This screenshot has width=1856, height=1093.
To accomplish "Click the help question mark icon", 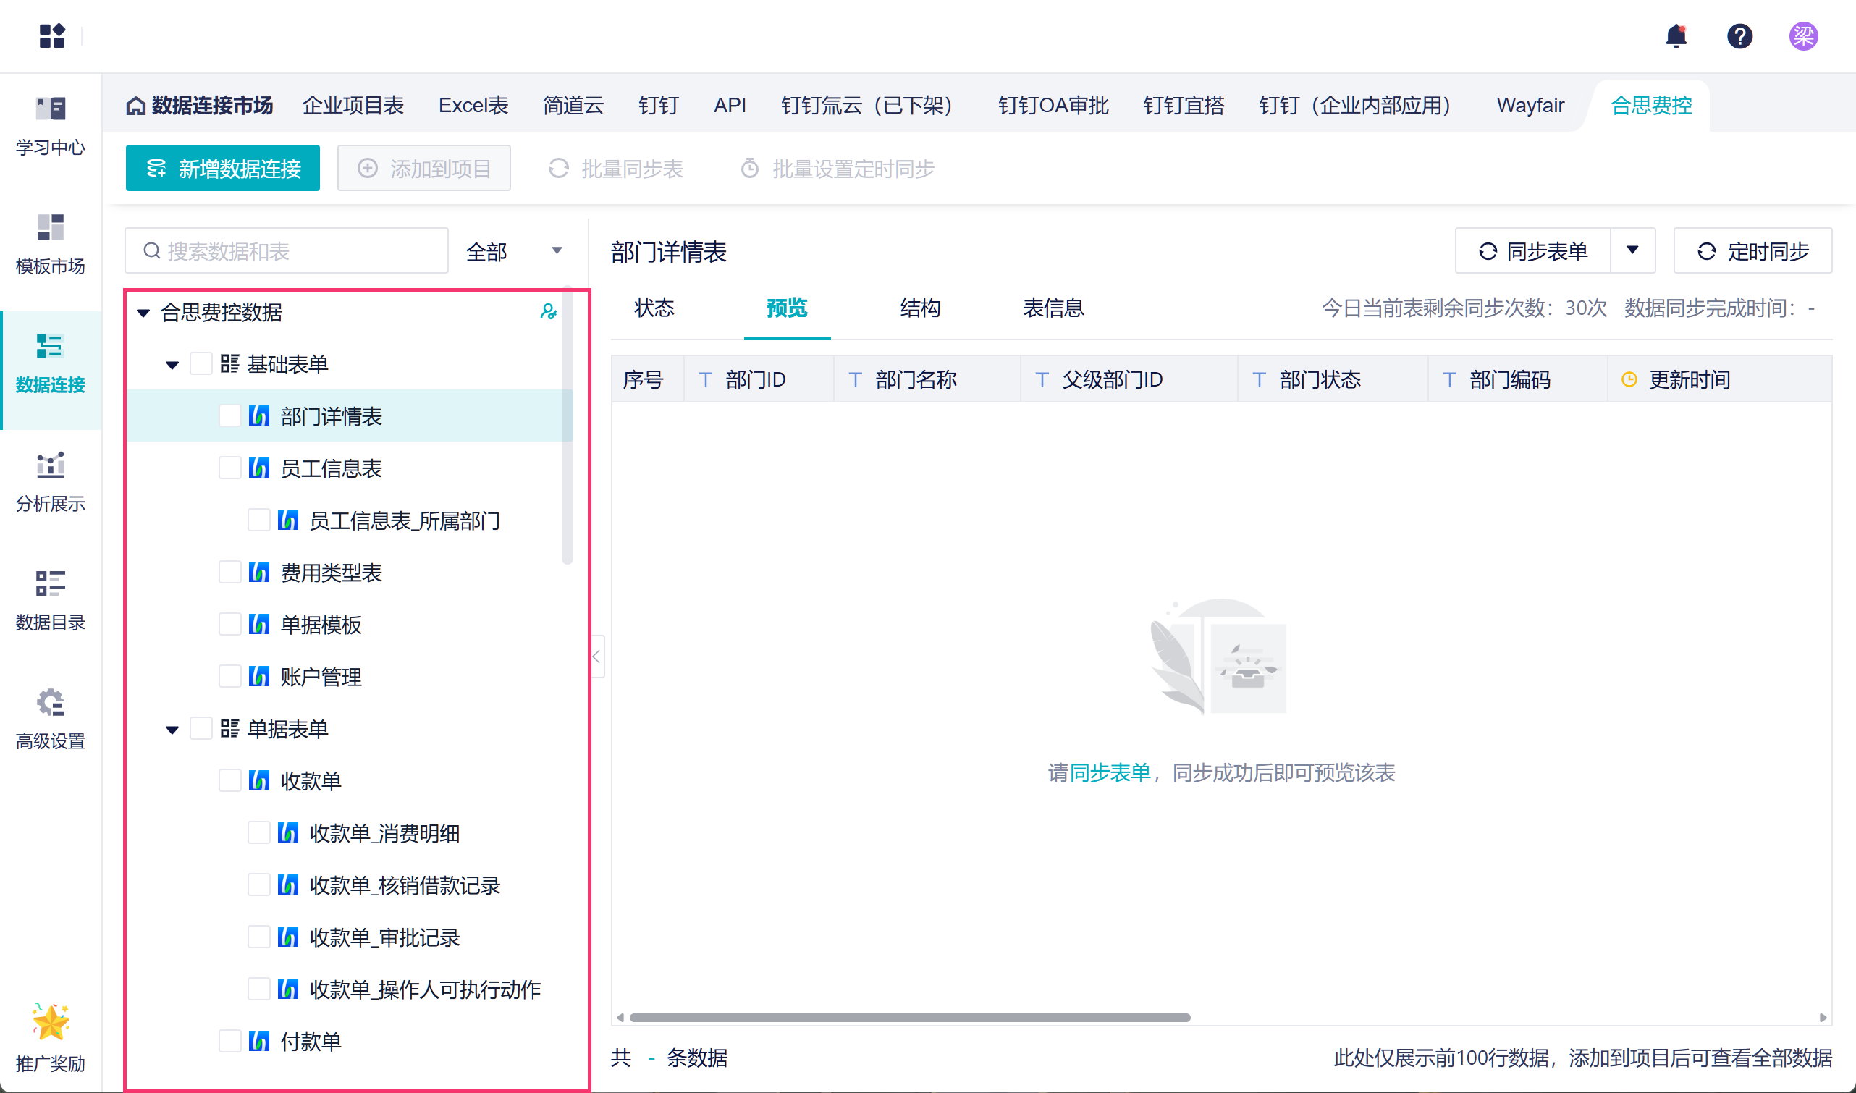I will point(1739,35).
